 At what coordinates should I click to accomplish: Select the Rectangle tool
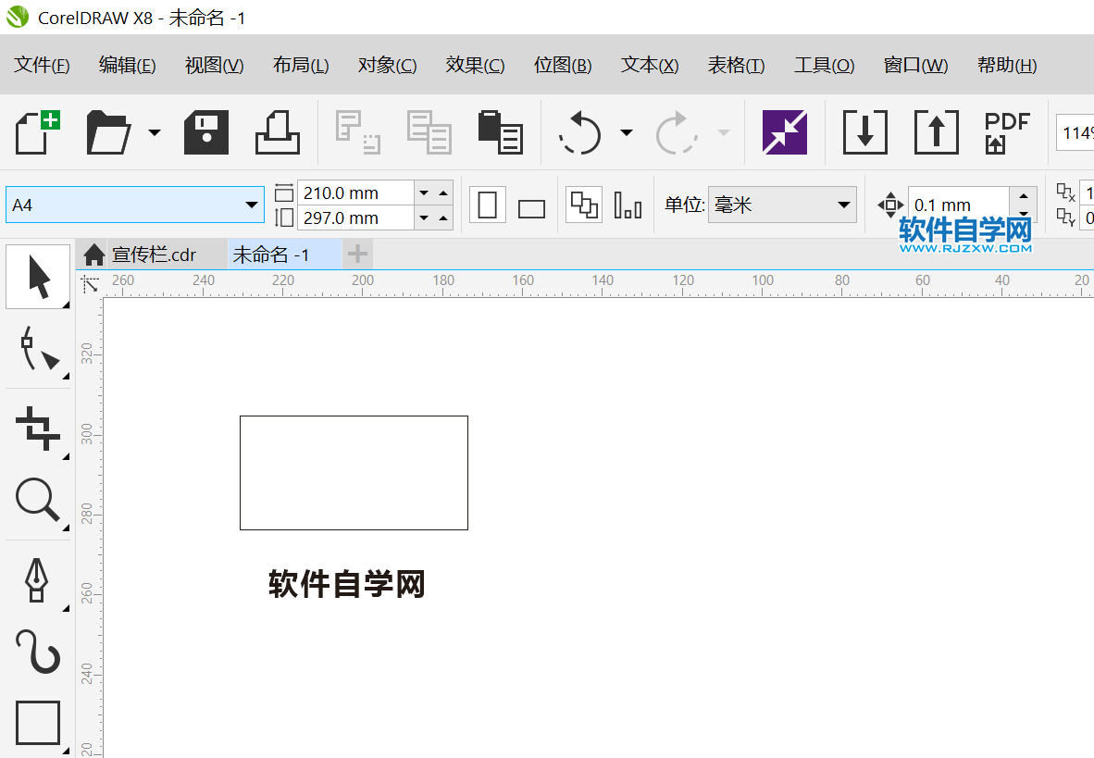coord(37,723)
